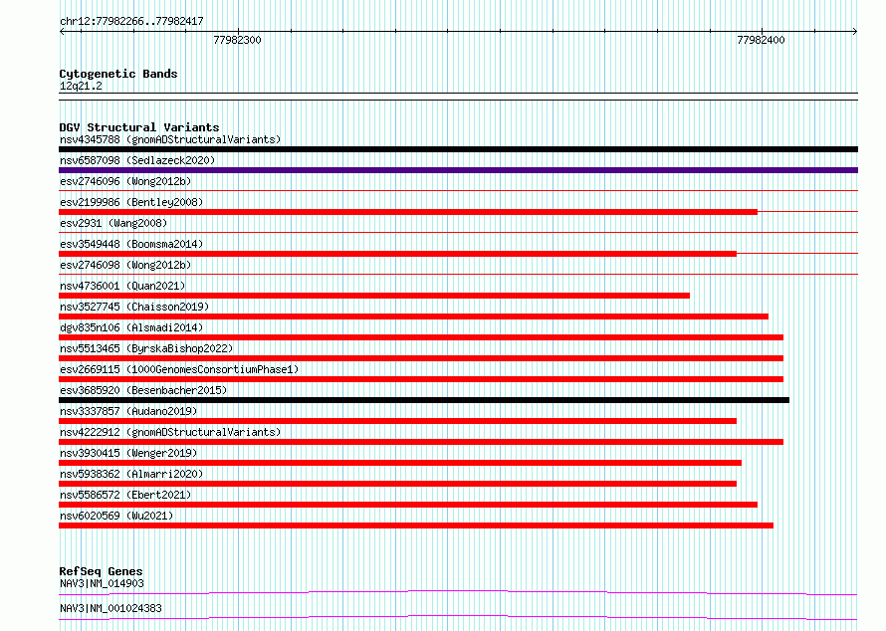
Task: Open variant nsv6587098 (Sedlazeck2020) label
Action: point(137,160)
